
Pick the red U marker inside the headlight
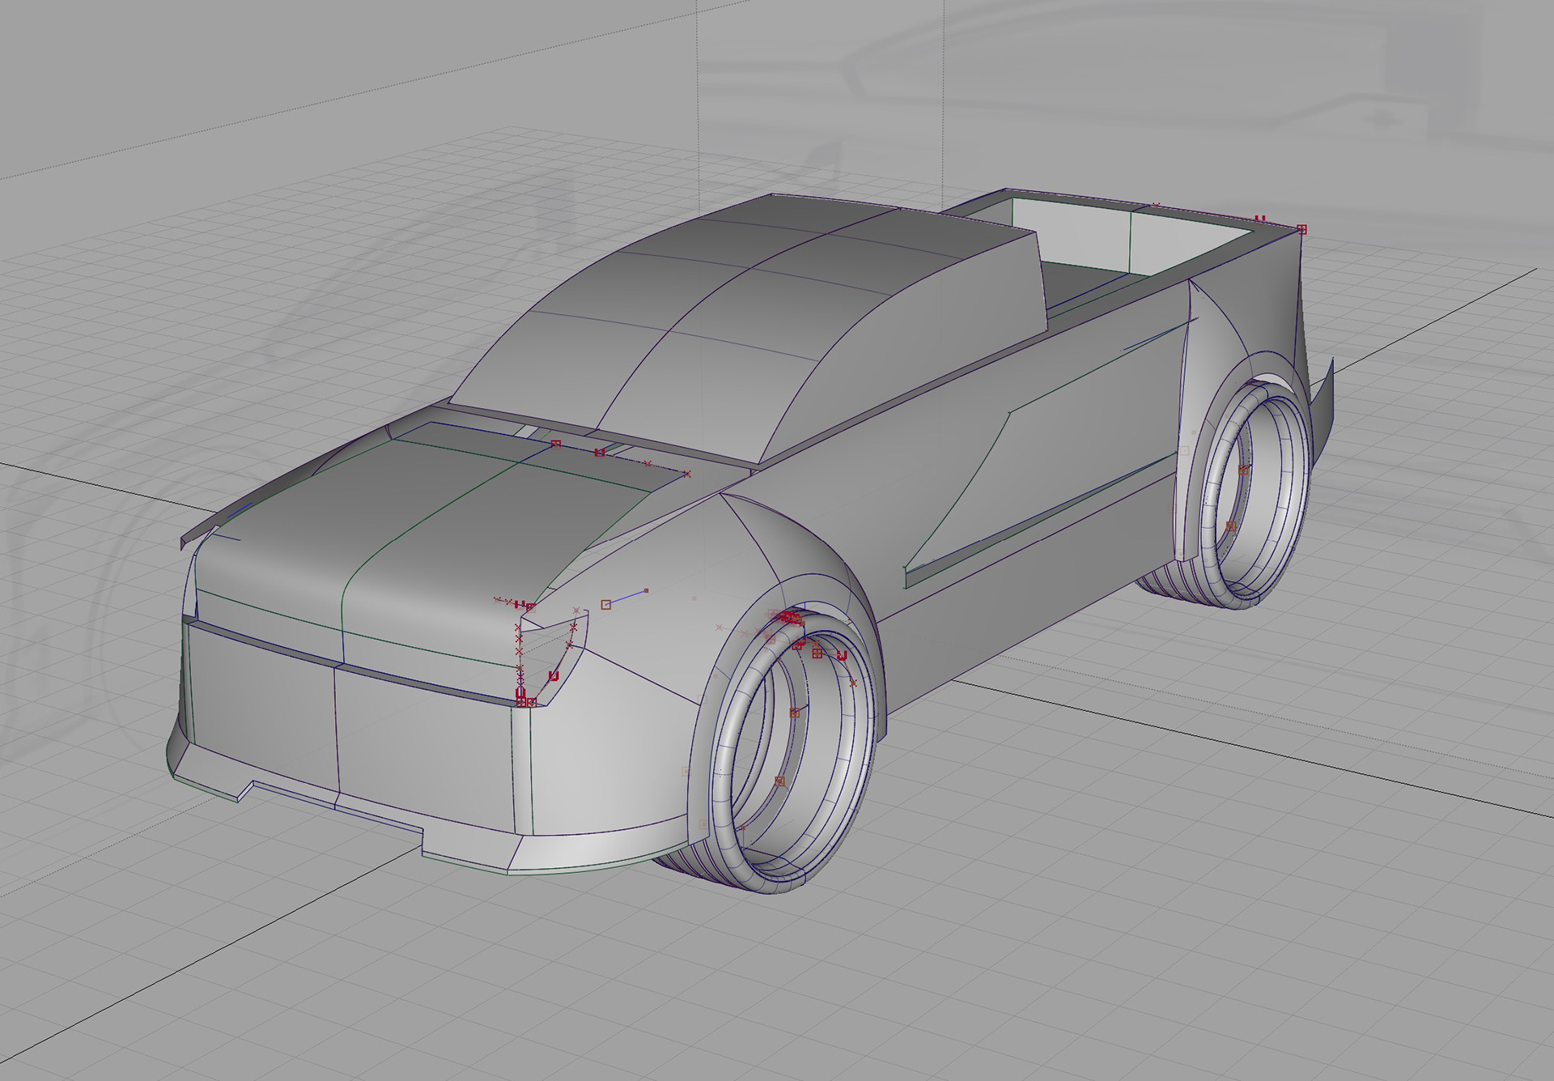[x=554, y=675]
